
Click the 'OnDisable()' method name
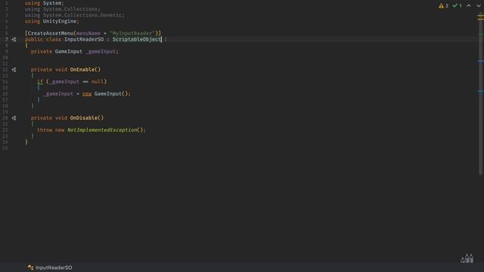(87, 118)
